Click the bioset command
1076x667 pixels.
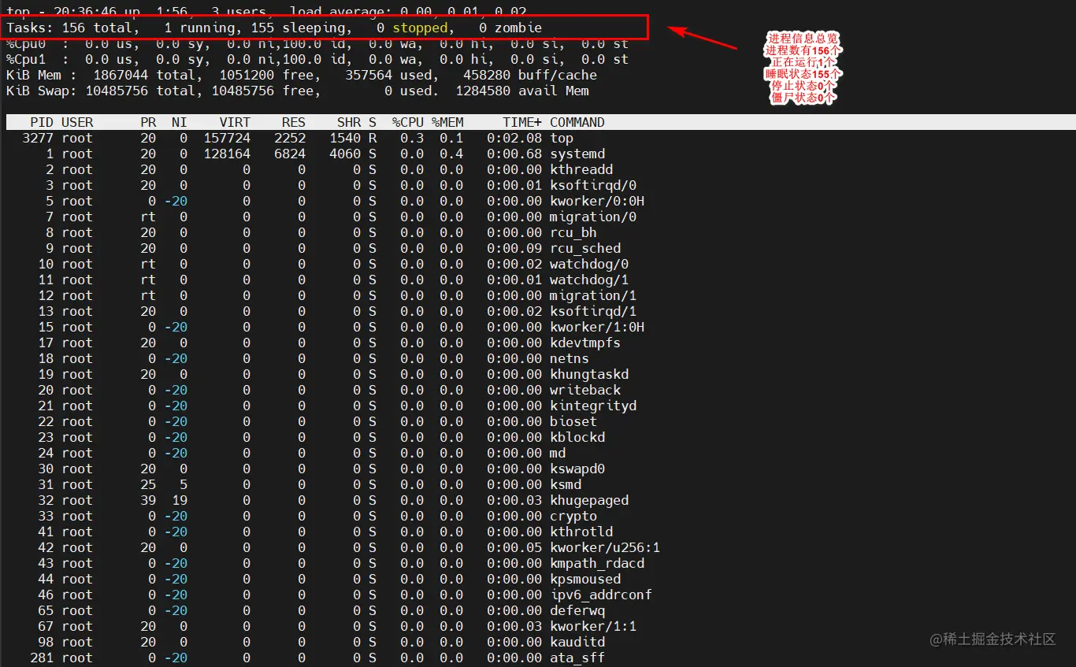(x=573, y=421)
